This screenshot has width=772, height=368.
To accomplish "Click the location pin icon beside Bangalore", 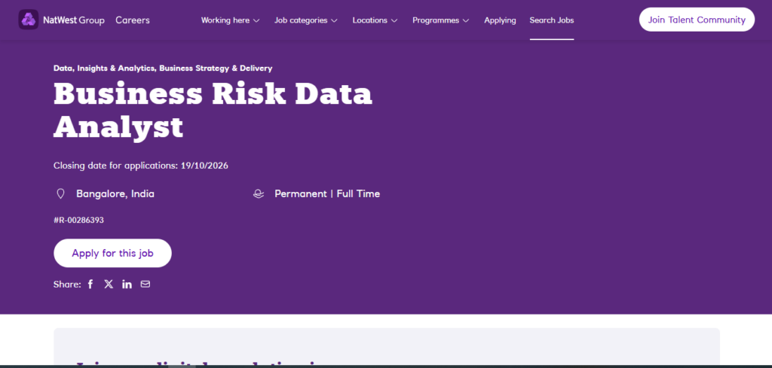I will [60, 194].
